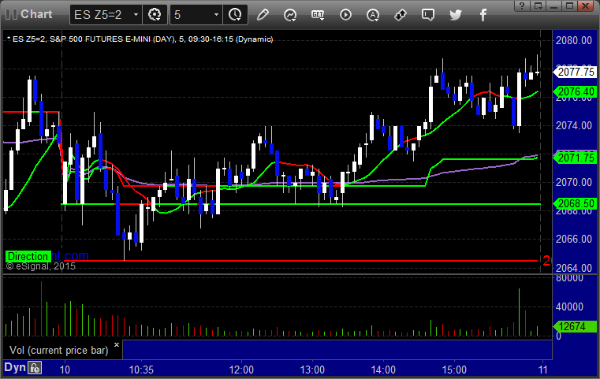This screenshot has width=600, height=379.
Task: Click the 2074.00 price axis label
Action: click(x=574, y=125)
